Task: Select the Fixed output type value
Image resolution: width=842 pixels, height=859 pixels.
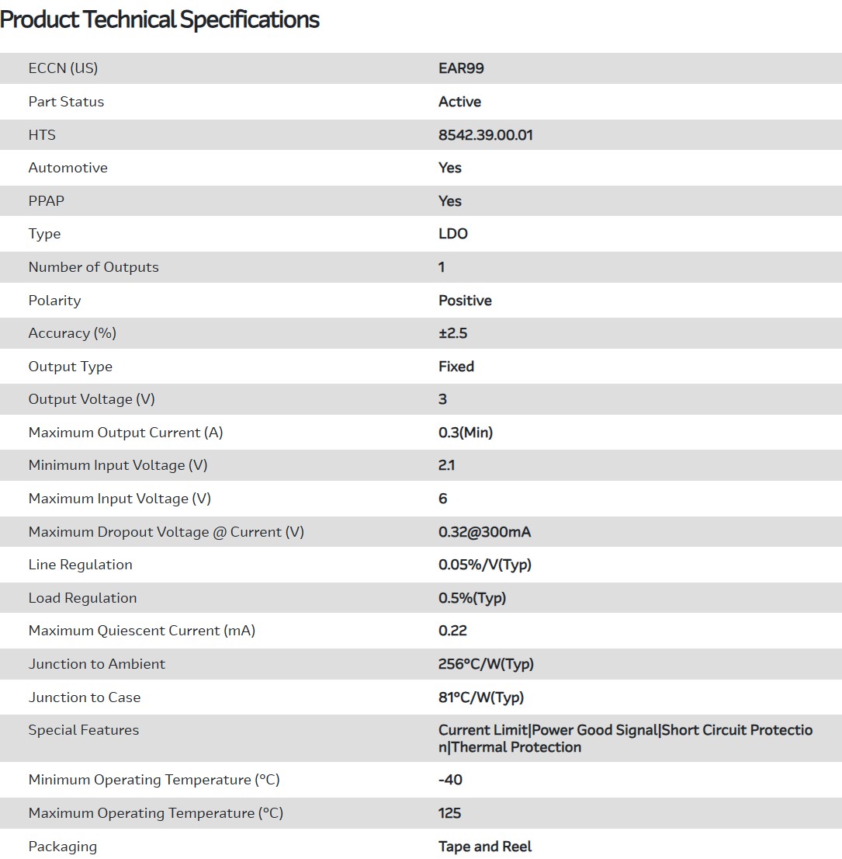Action: click(456, 367)
